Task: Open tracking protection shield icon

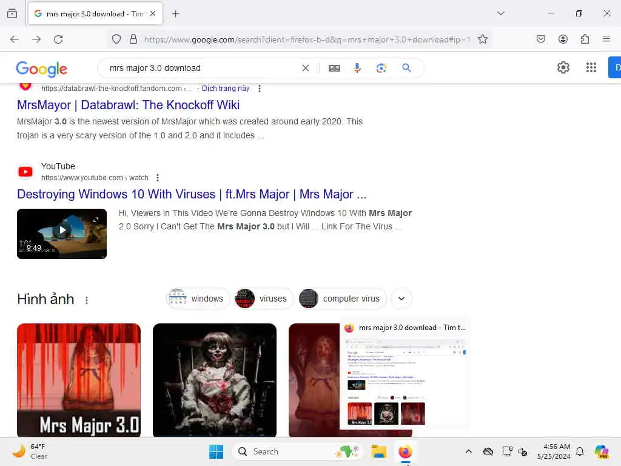Action: coord(116,39)
